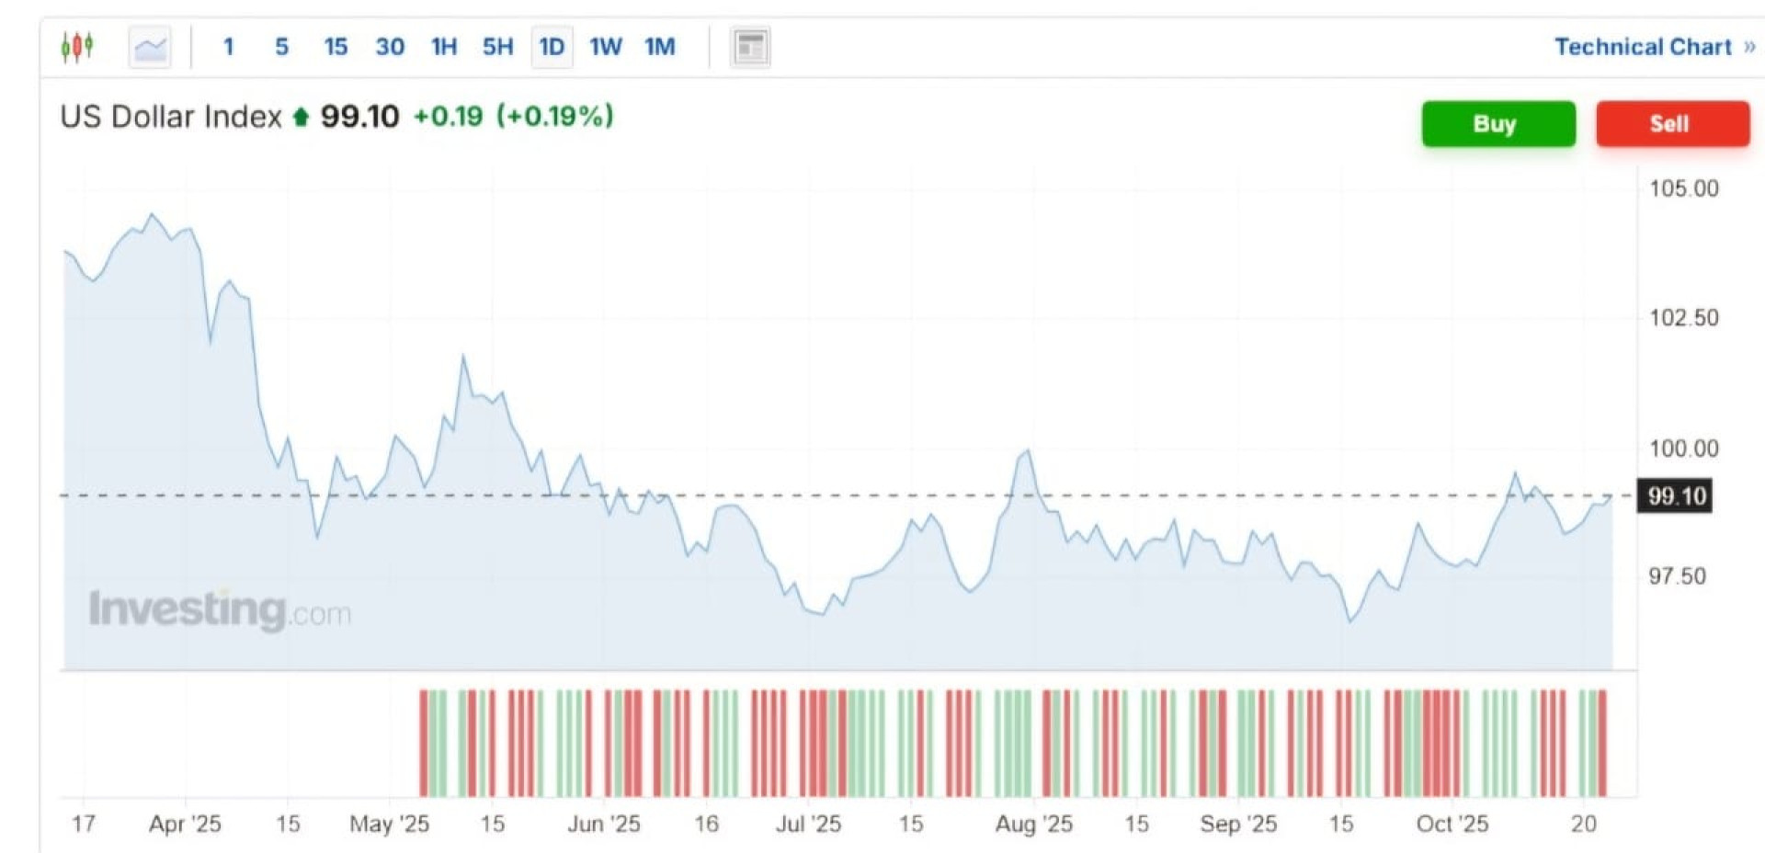Choose the 30 minute timeframe
The image size is (1765, 853).
point(390,47)
